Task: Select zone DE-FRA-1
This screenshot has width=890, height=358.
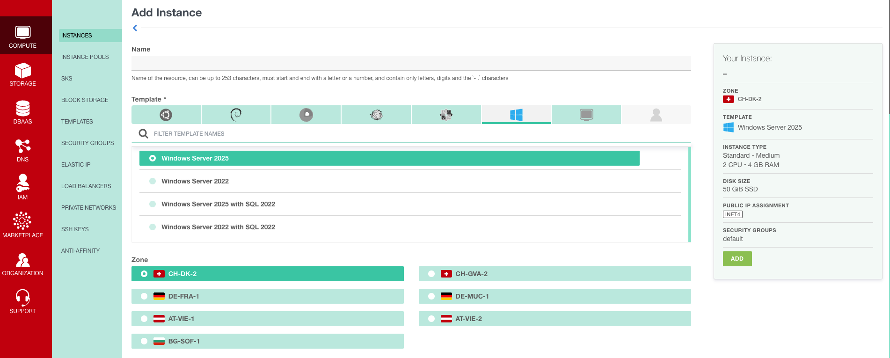Action: [x=268, y=296]
